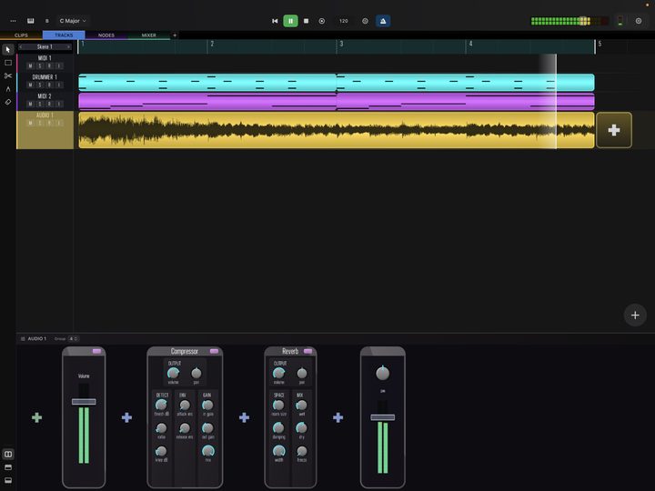Solo the AUDIO 1 track
This screenshot has width=655, height=491.
tap(40, 123)
